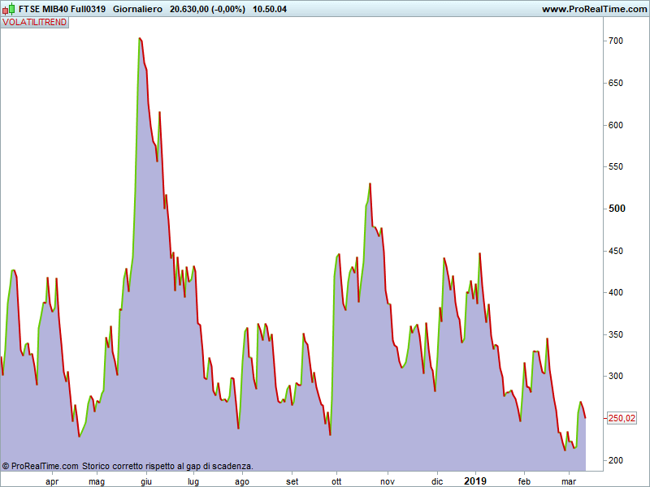The width and height of the screenshot is (650, 487).
Task: Click the ago month label
Action: click(242, 481)
